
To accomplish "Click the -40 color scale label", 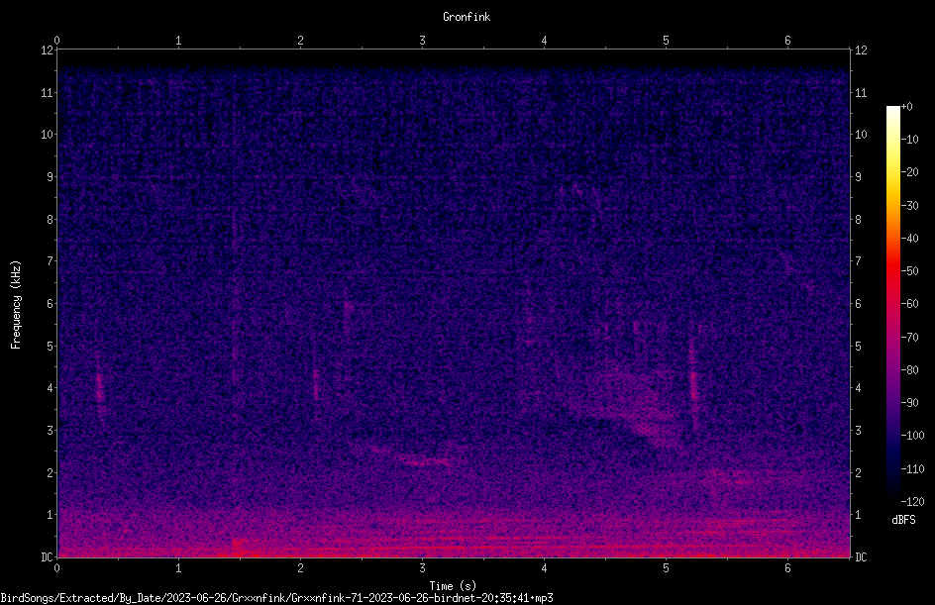I will click(910, 239).
